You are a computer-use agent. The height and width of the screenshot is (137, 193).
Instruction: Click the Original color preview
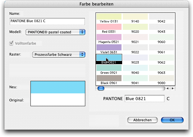tap(58, 99)
